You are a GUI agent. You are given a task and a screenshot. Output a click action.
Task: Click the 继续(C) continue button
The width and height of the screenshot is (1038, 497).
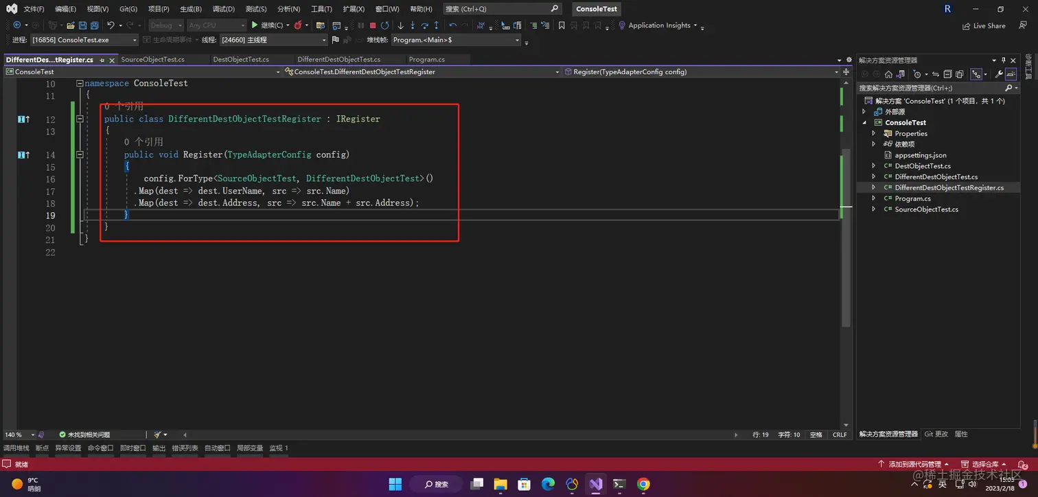[x=268, y=25]
